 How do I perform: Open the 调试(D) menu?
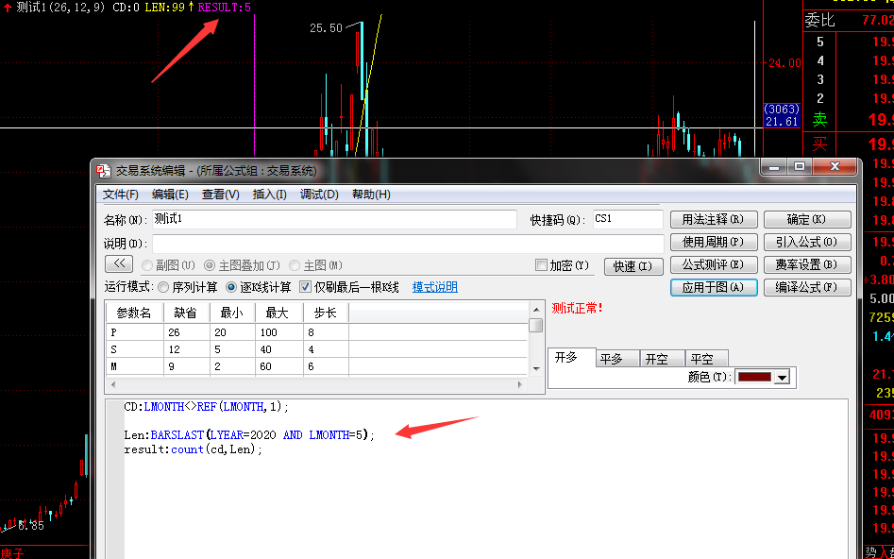point(319,195)
